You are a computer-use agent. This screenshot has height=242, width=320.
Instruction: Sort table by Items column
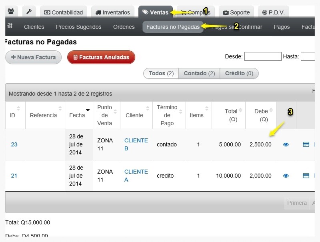point(198,115)
